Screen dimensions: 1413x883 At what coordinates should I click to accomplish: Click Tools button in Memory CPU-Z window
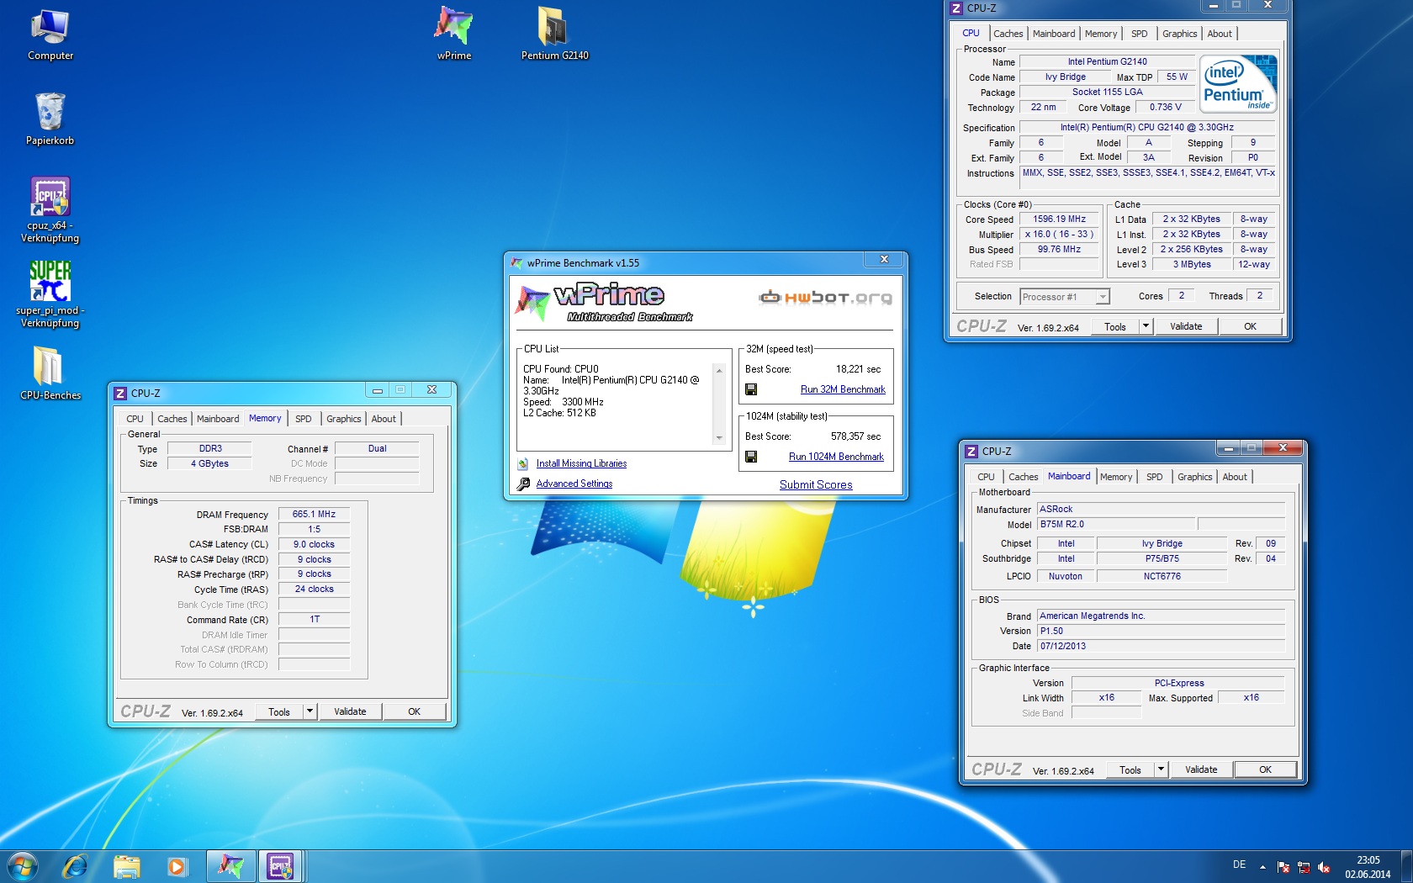click(x=279, y=711)
